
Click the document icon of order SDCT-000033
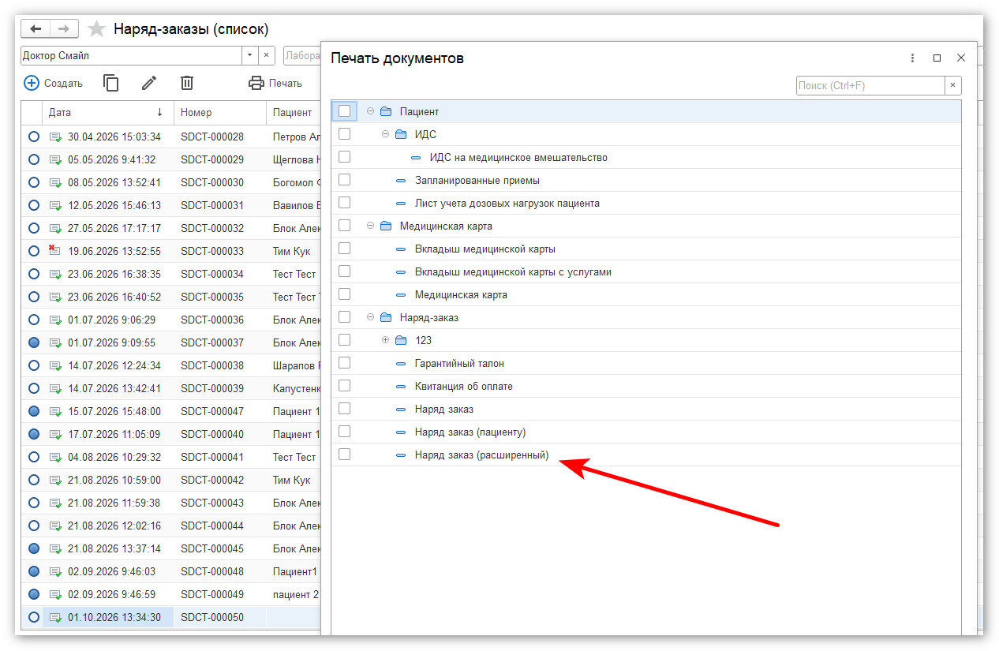point(56,251)
